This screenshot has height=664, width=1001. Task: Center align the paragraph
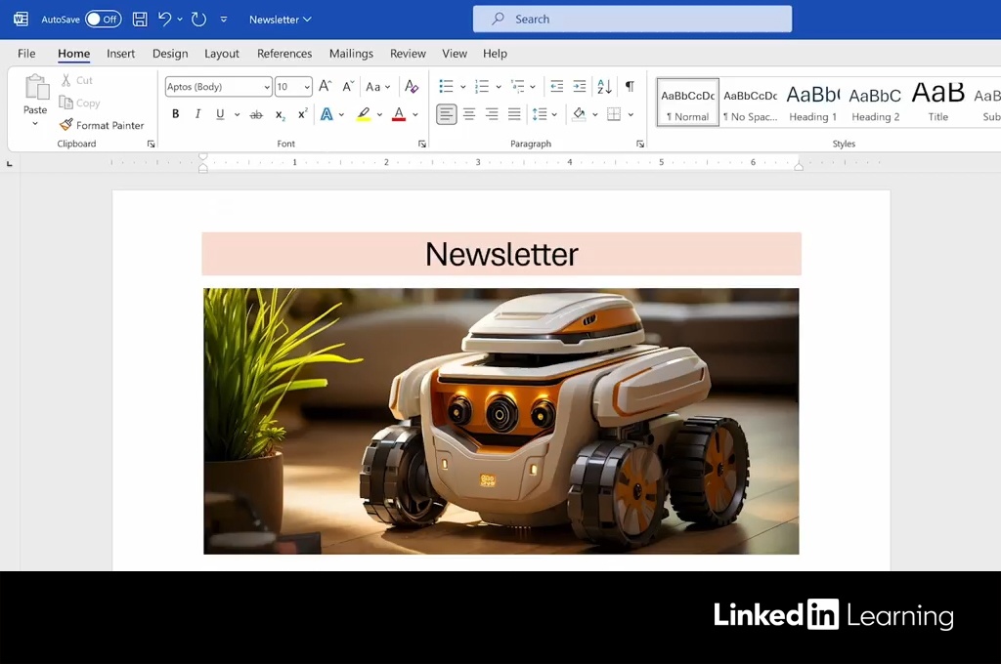(469, 114)
